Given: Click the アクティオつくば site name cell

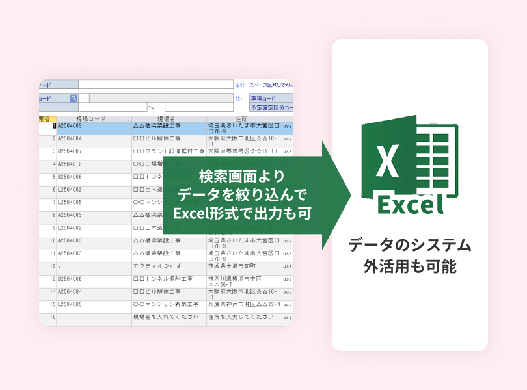Looking at the screenshot, I should [x=169, y=266].
